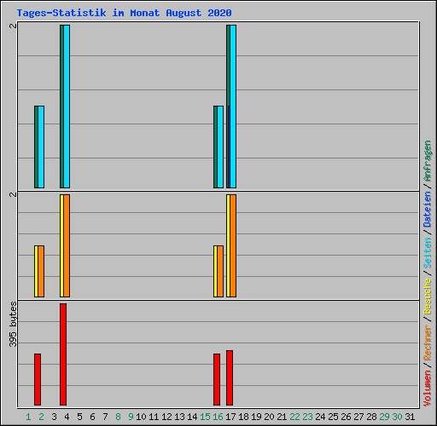Click the cyan pages bar for day 2
437x426 pixels.
pos(41,147)
